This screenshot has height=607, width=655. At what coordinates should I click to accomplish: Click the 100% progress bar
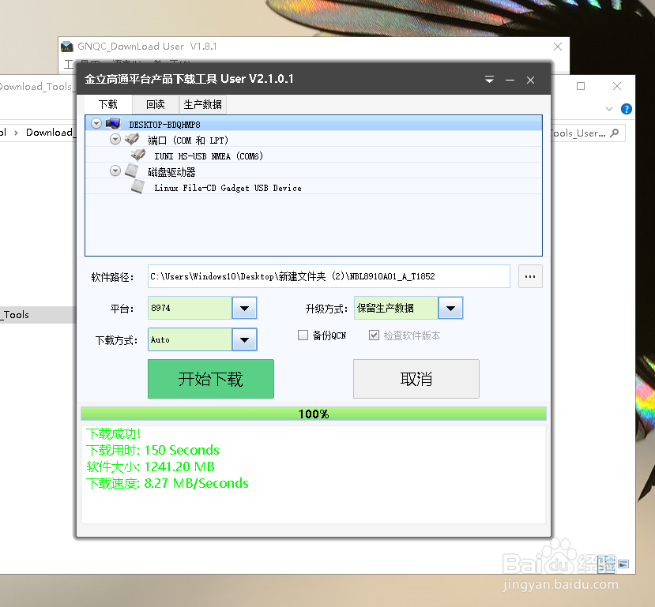(314, 414)
